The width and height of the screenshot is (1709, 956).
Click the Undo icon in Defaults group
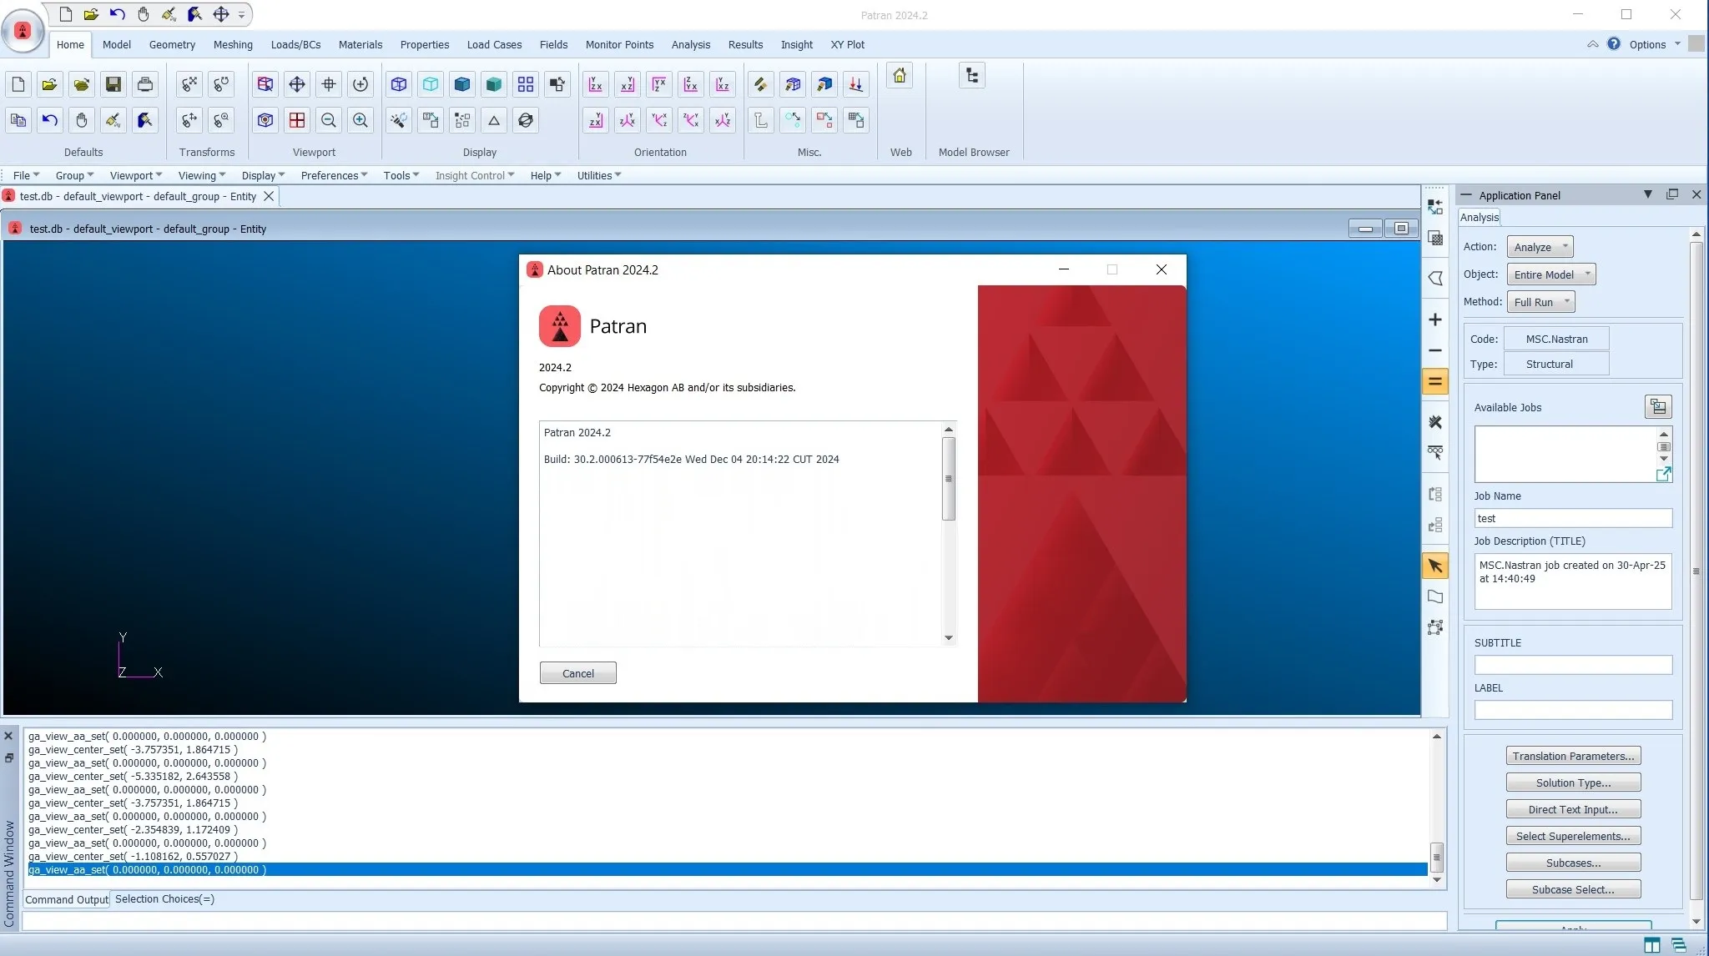50,120
